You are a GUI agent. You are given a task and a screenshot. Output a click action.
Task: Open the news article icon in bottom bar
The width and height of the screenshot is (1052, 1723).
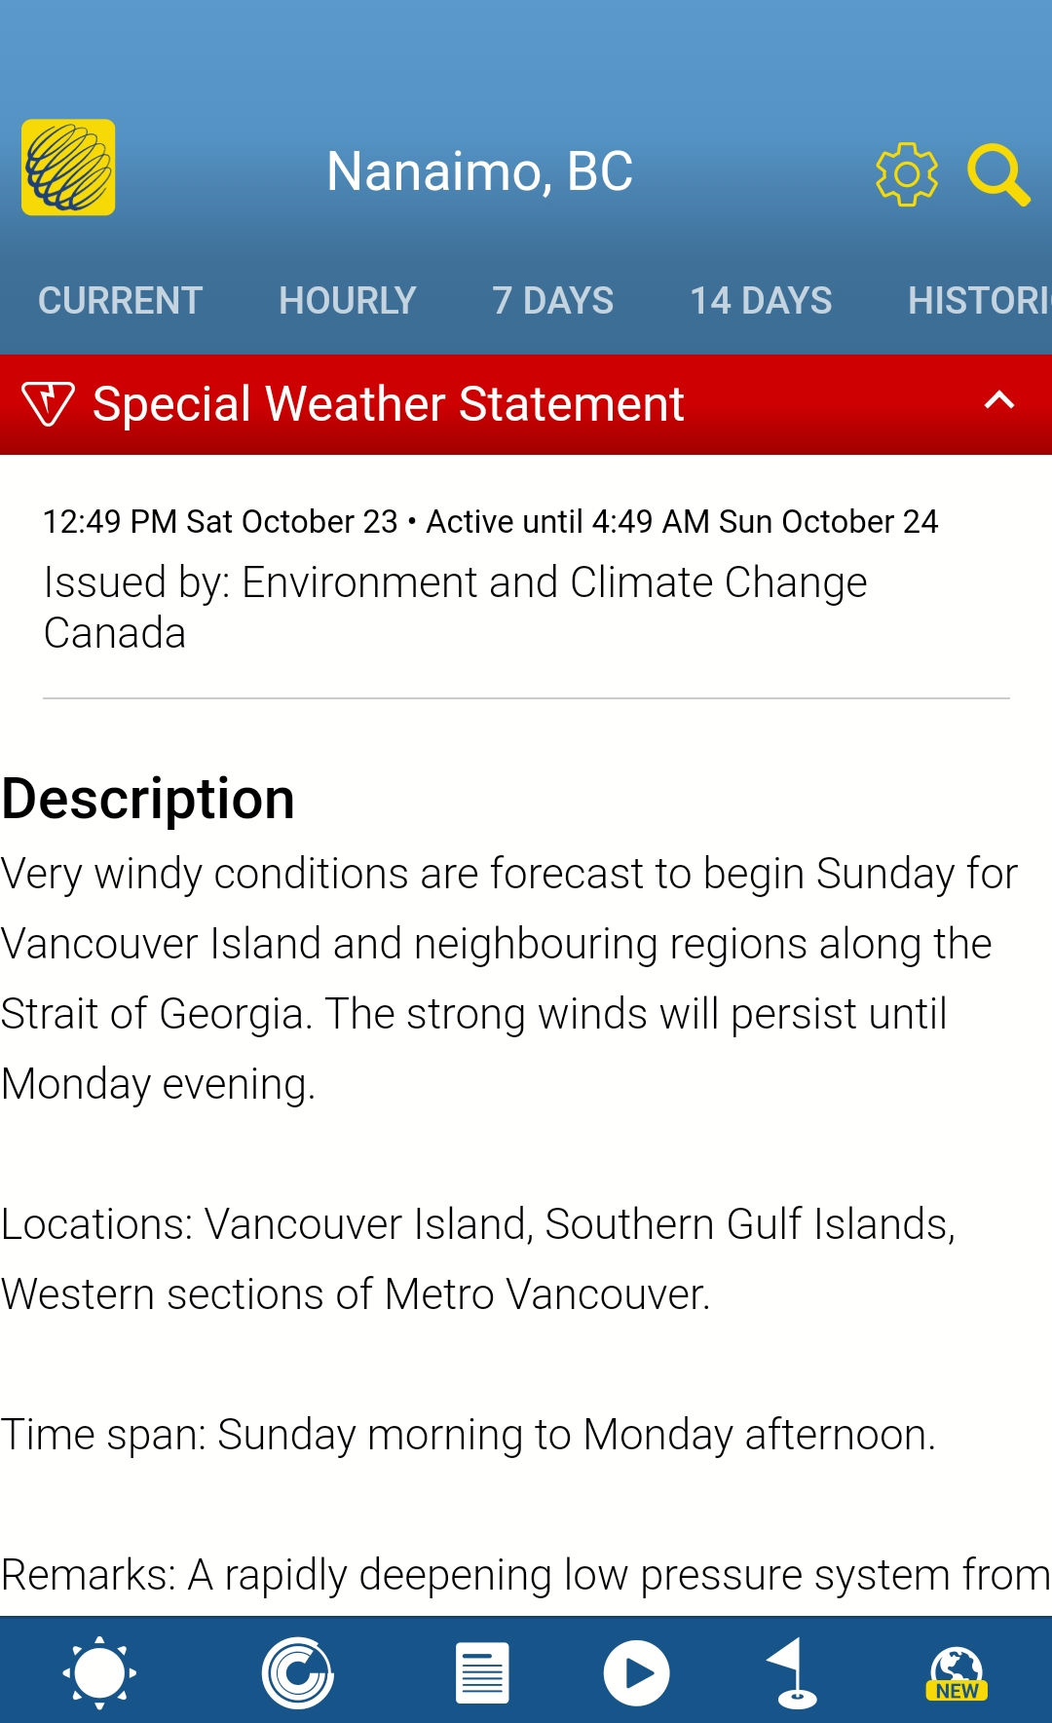coord(482,1673)
